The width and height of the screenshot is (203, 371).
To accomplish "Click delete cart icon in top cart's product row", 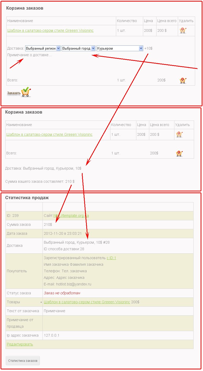I will (183, 30).
